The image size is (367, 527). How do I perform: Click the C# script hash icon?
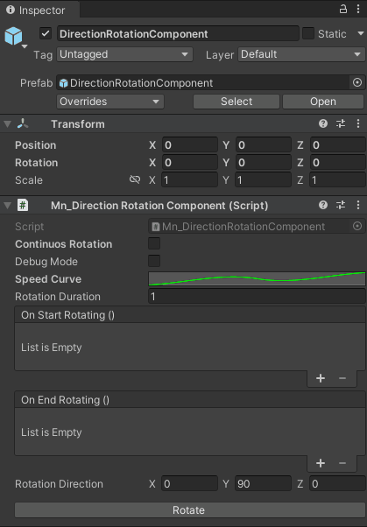click(23, 205)
